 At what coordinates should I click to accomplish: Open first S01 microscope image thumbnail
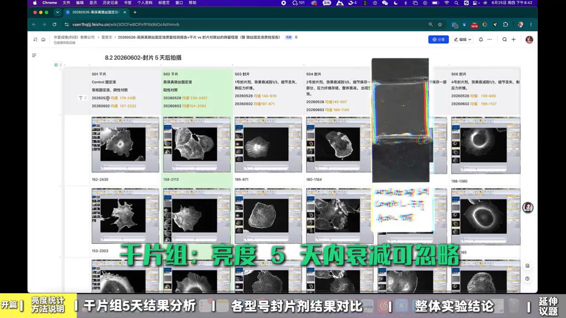(x=125, y=144)
